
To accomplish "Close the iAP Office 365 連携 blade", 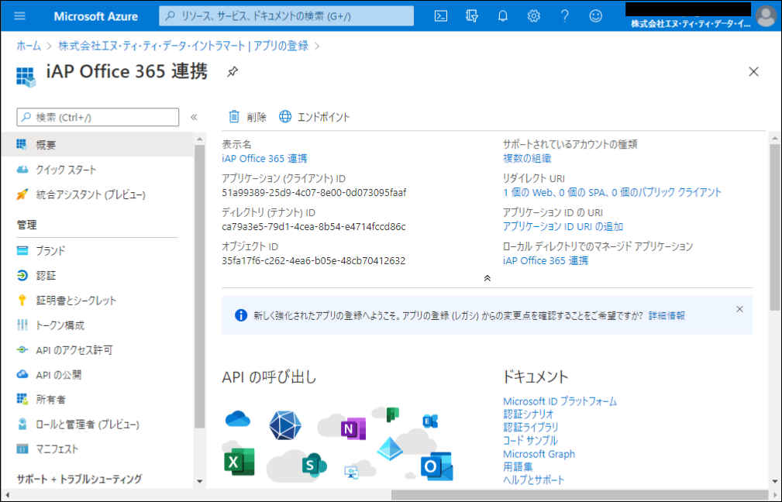I will tap(753, 72).
